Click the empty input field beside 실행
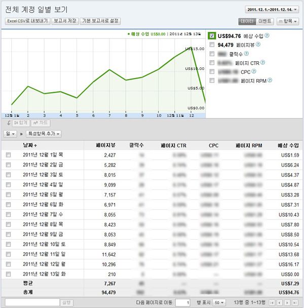Image resolution: width=304 pixels, height=308 pixels. 32,303
